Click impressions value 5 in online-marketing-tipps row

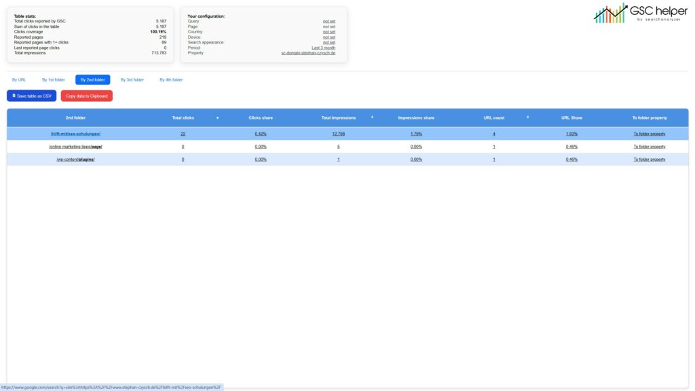tap(338, 147)
